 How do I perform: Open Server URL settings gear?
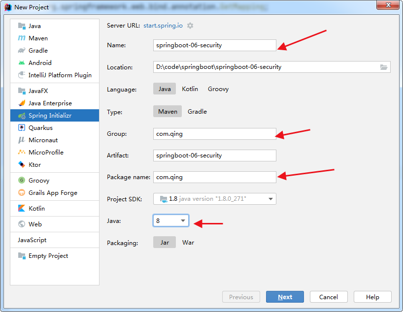[190, 26]
